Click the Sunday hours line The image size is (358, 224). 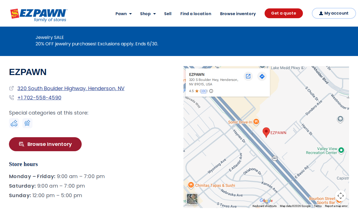pos(46,195)
